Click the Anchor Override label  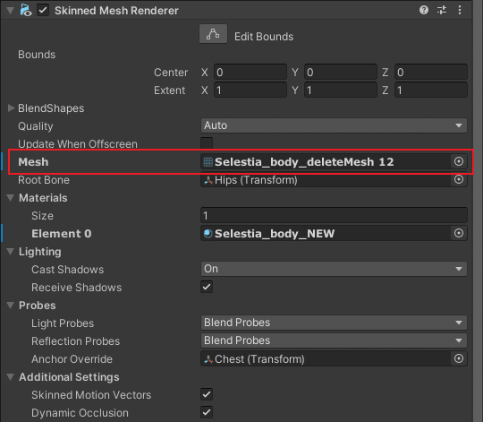(72, 359)
